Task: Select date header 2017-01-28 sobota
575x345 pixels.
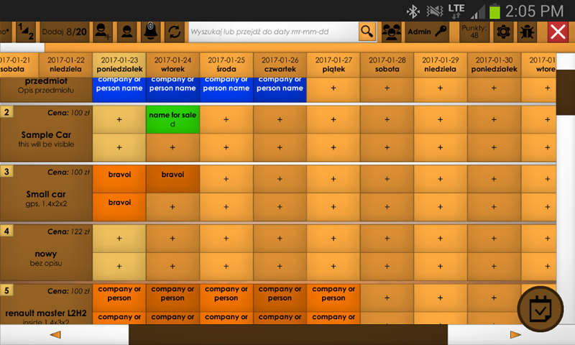Action: (387, 65)
